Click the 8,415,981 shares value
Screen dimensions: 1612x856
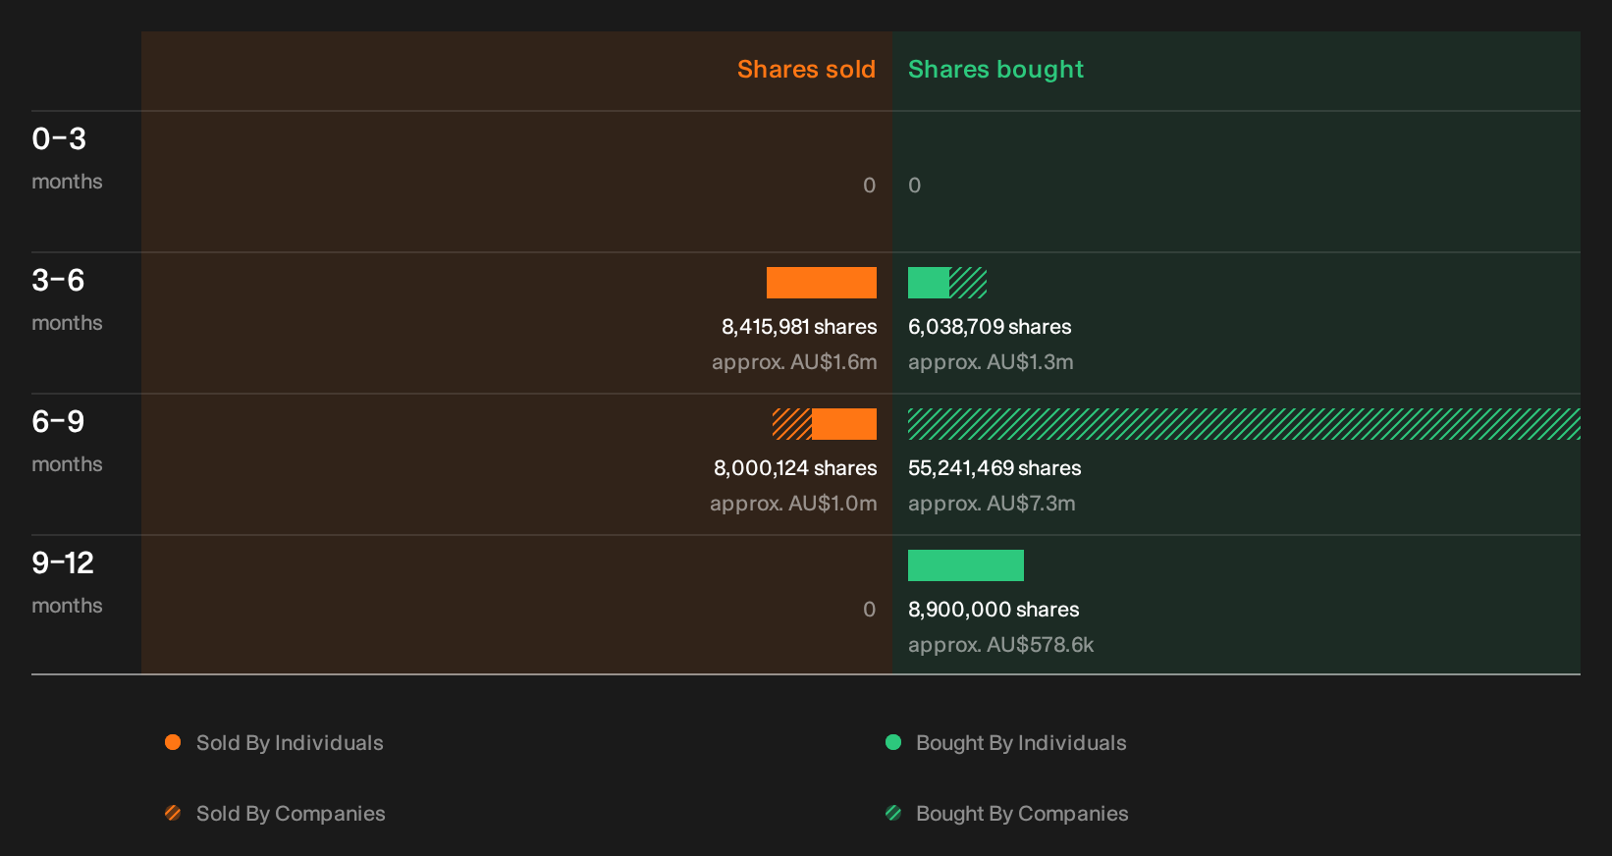click(799, 327)
